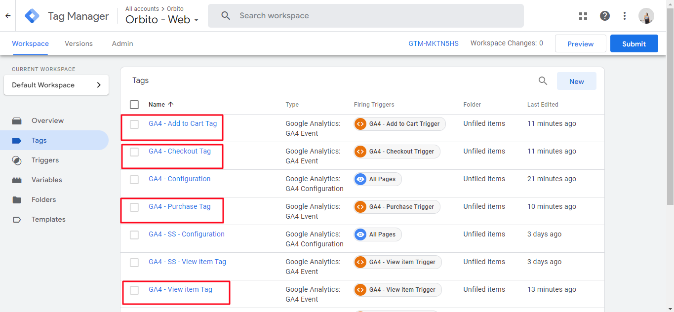
Task: Click the Triggers sidebar icon
Action: click(17, 160)
